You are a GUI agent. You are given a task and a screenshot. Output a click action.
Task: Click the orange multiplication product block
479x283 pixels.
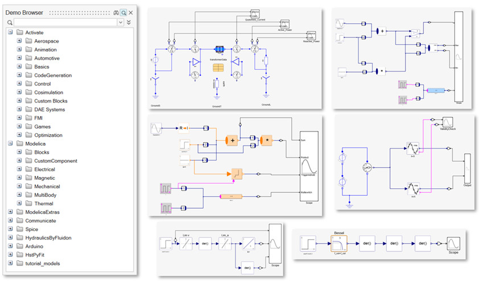click(266, 140)
